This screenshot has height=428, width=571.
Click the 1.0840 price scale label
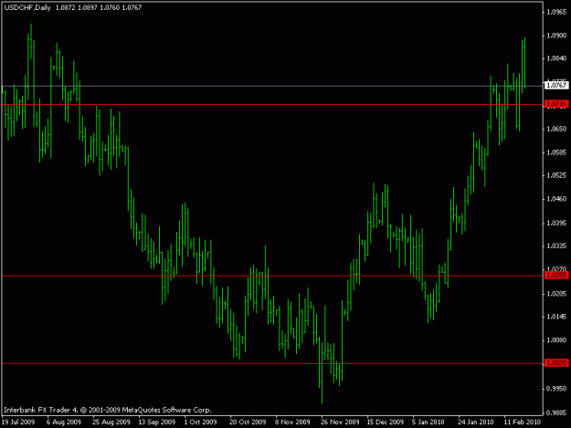[x=556, y=58]
